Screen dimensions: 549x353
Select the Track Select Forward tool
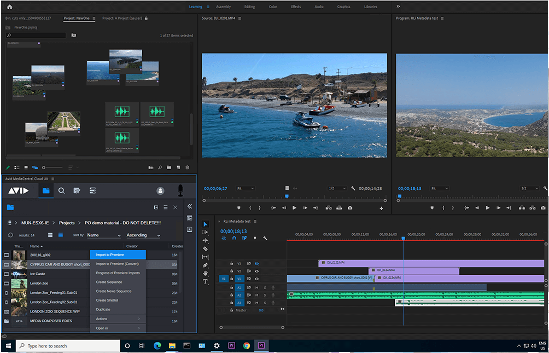[206, 232]
